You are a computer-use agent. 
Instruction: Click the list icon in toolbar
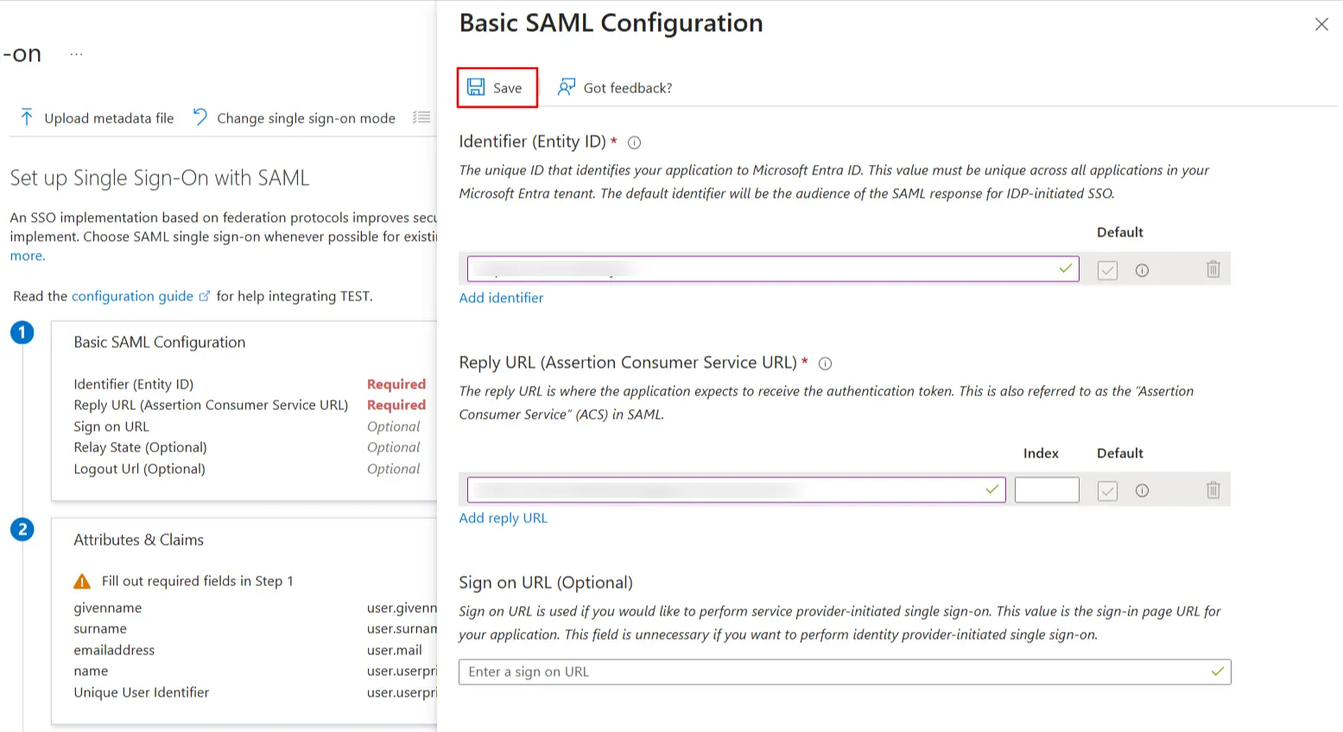point(421,117)
